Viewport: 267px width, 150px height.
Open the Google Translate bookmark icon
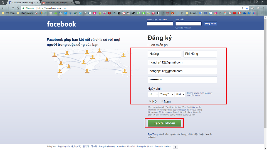pos(201,13)
